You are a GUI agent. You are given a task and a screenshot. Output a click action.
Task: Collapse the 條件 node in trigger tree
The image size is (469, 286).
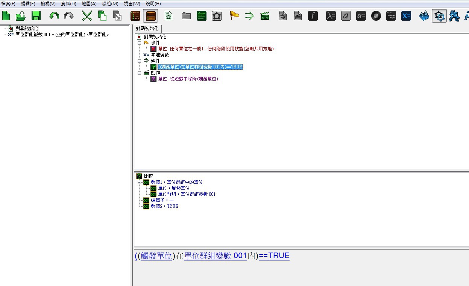[x=139, y=61]
